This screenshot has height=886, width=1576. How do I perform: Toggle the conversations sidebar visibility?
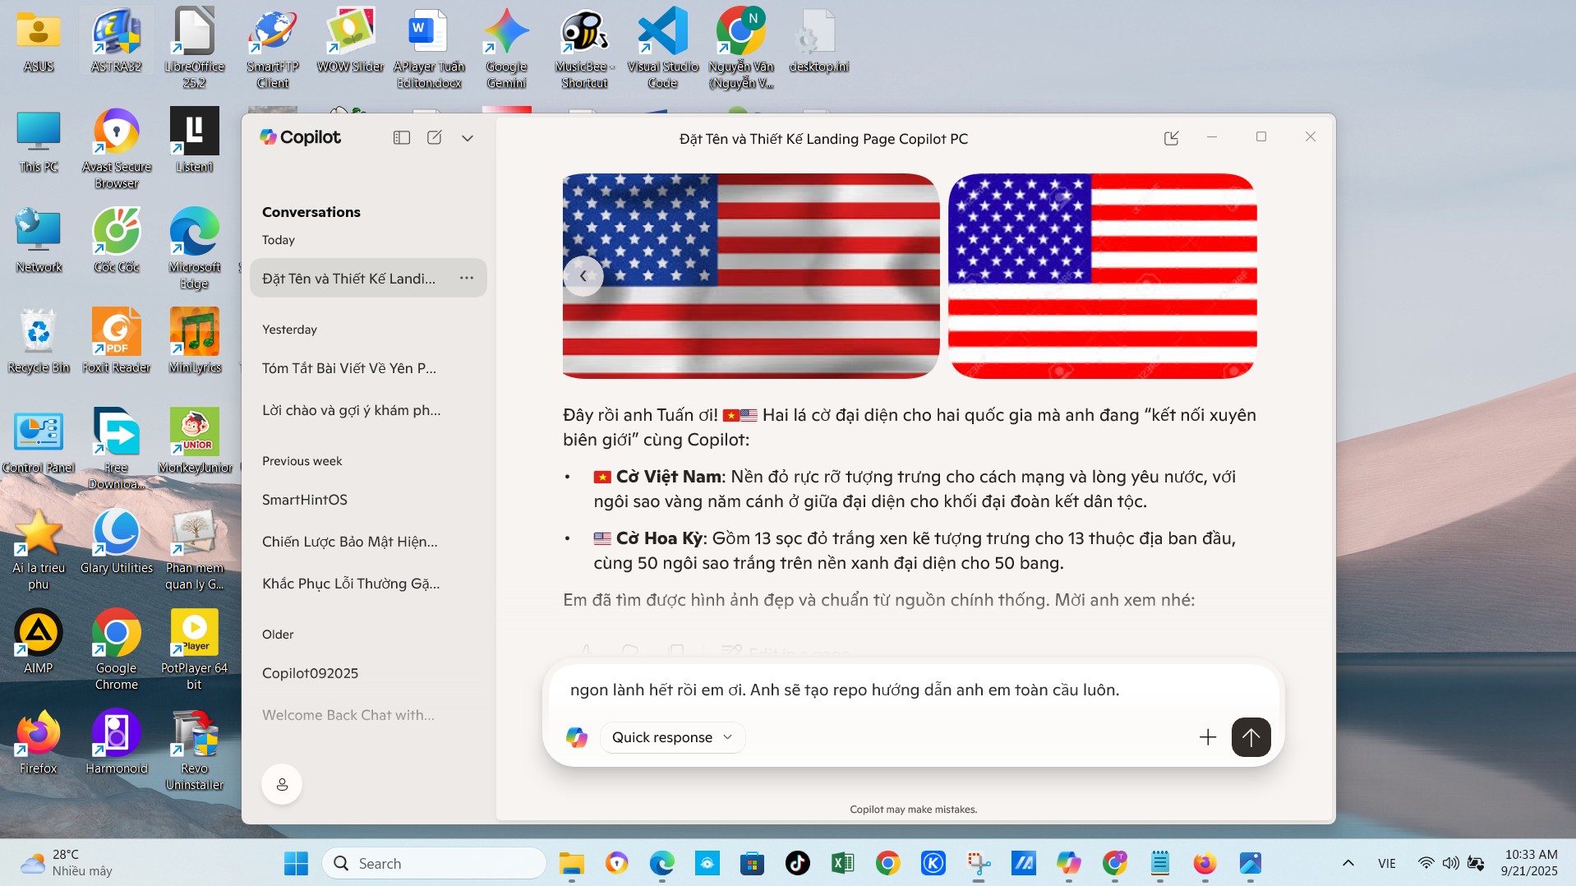401,137
